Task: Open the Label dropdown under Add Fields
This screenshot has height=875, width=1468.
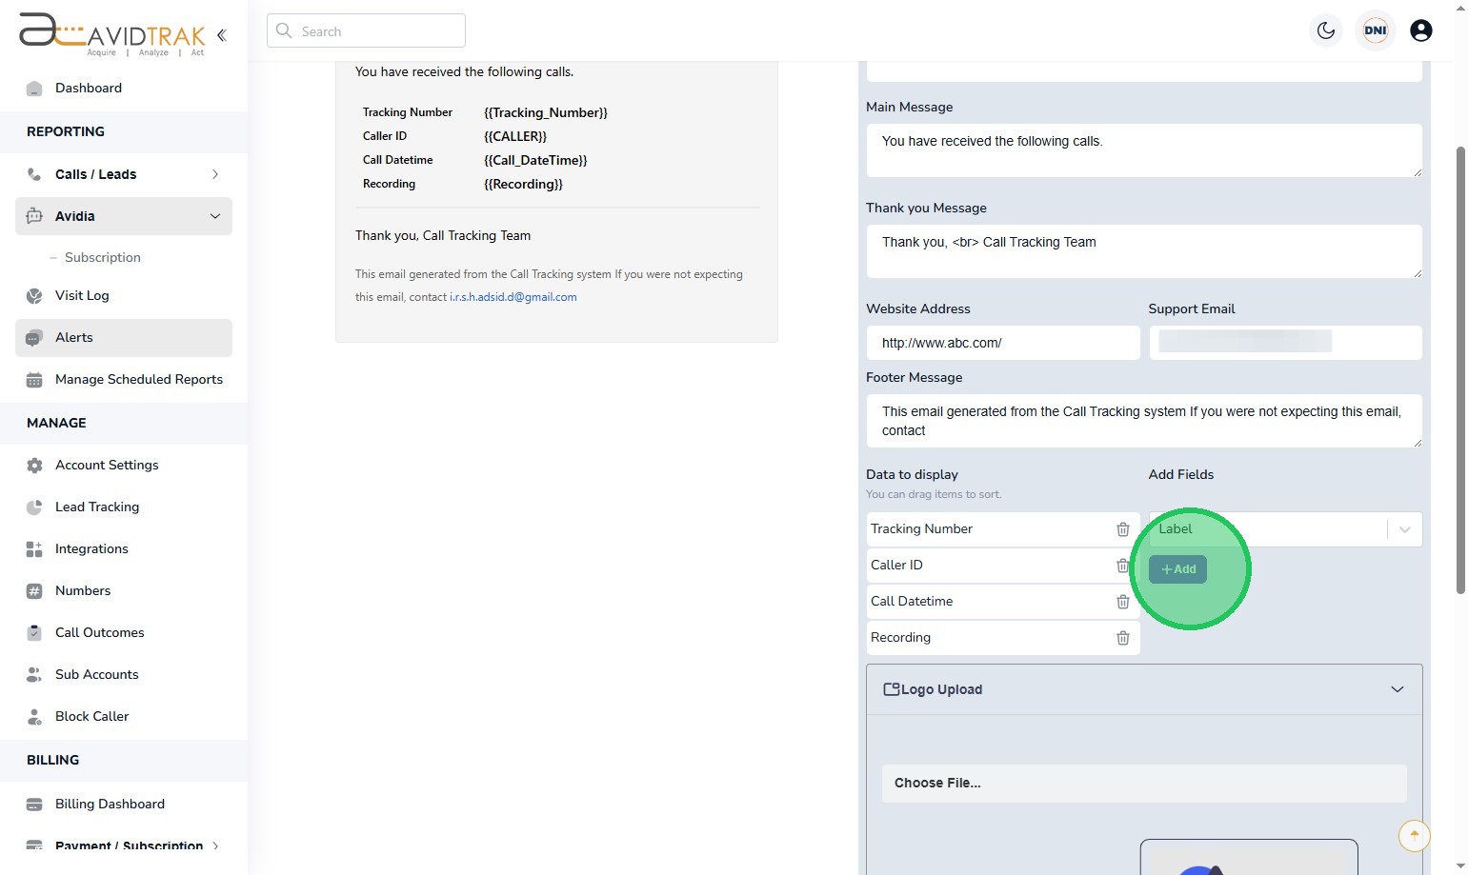Action: pos(1284,529)
